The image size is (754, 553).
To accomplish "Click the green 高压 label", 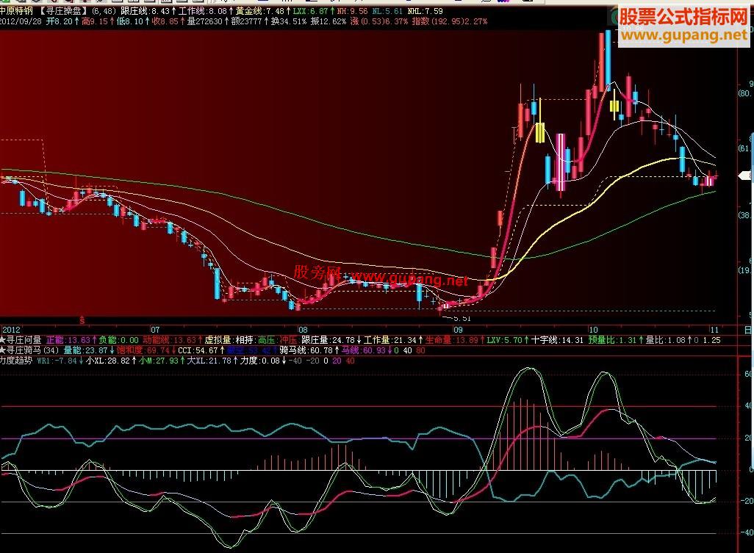I will (x=267, y=340).
